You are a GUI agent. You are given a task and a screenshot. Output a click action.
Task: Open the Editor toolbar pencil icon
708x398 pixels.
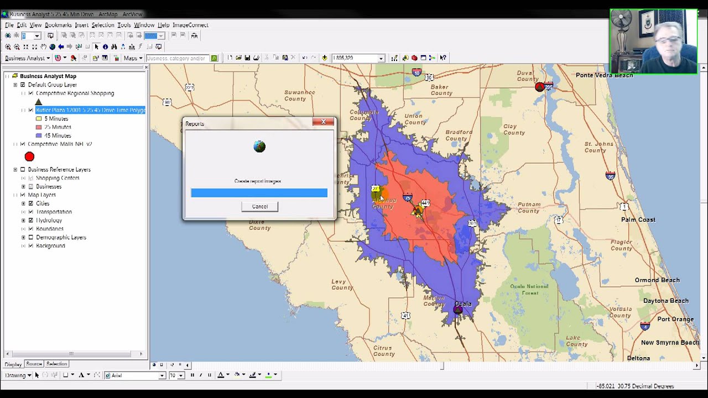394,58
